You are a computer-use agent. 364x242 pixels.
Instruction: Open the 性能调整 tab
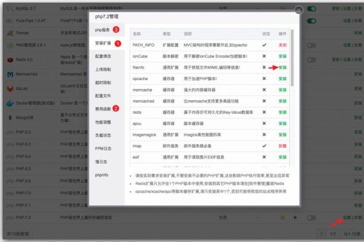tap(103, 122)
